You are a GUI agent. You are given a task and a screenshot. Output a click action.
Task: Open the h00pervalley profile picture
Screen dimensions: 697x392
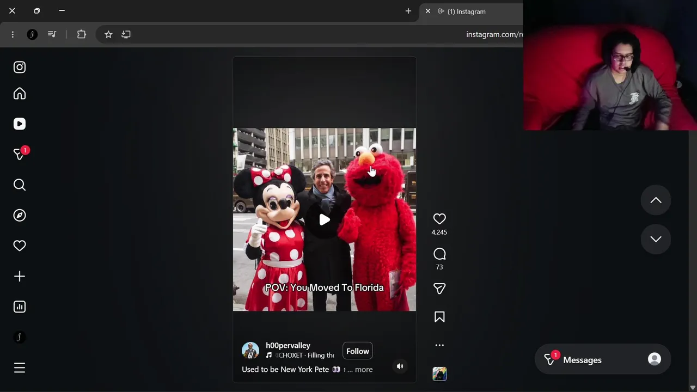coord(250,351)
